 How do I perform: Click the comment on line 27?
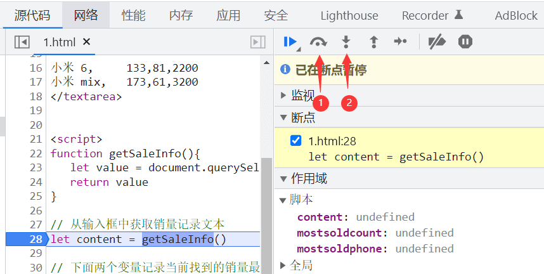coord(138,225)
